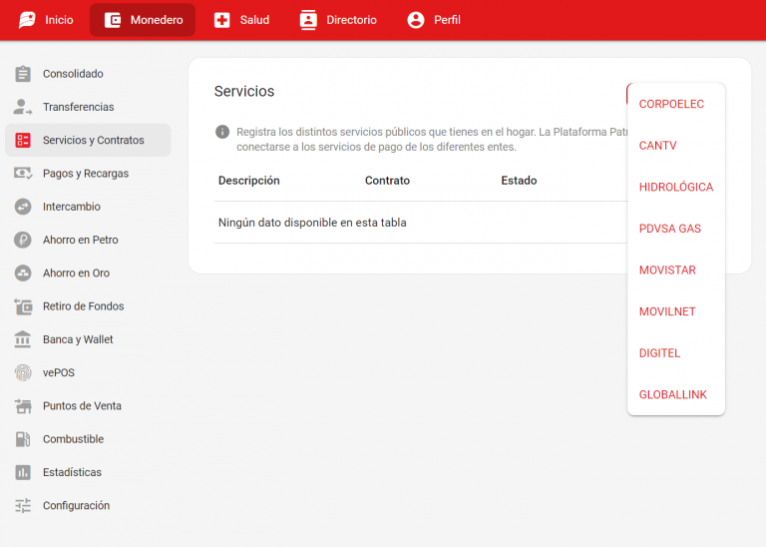Screen dimensions: 766x547
Task: Click the Puntos de Venta store icon
Action: pyautogui.click(x=23, y=406)
